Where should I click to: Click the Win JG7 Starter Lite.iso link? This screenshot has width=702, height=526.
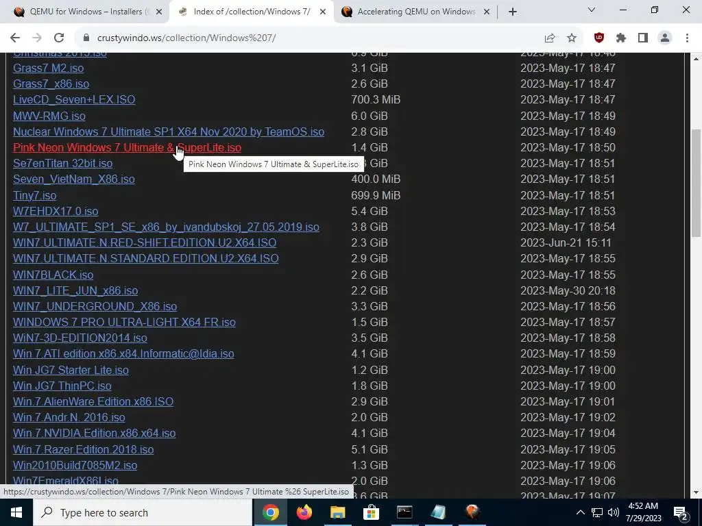click(x=71, y=371)
